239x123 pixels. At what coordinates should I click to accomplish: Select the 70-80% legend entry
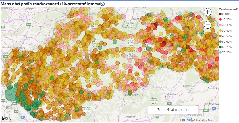click(227, 52)
